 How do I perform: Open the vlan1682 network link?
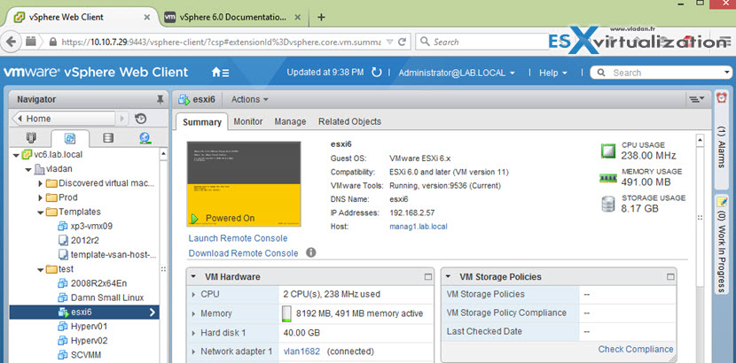click(301, 351)
